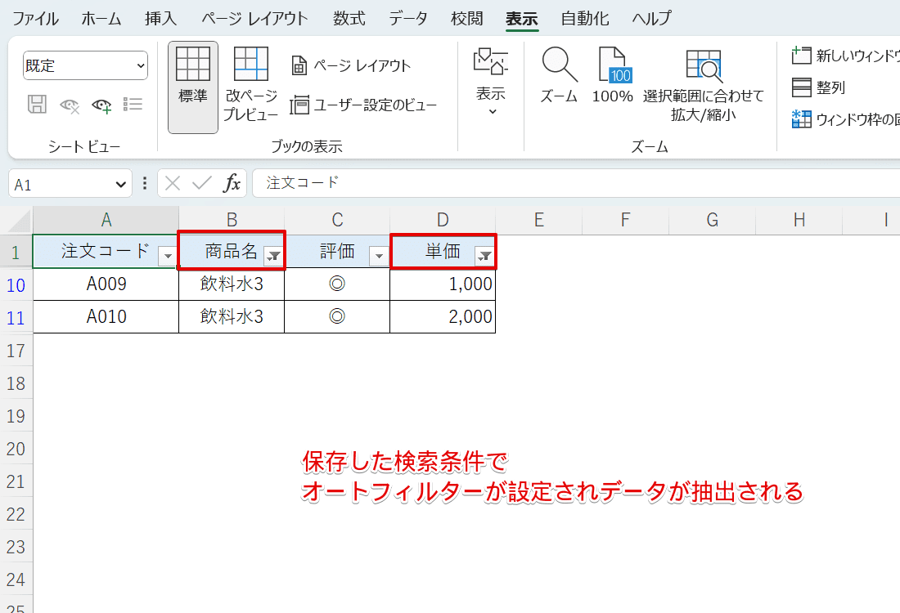Select row 10 header
Screen dimensions: 900x613
coord(16,285)
